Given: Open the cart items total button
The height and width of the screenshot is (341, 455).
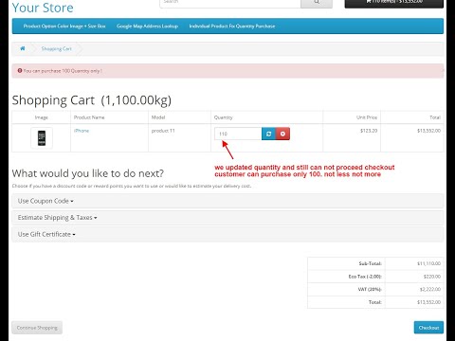Looking at the screenshot, I should point(394,3).
